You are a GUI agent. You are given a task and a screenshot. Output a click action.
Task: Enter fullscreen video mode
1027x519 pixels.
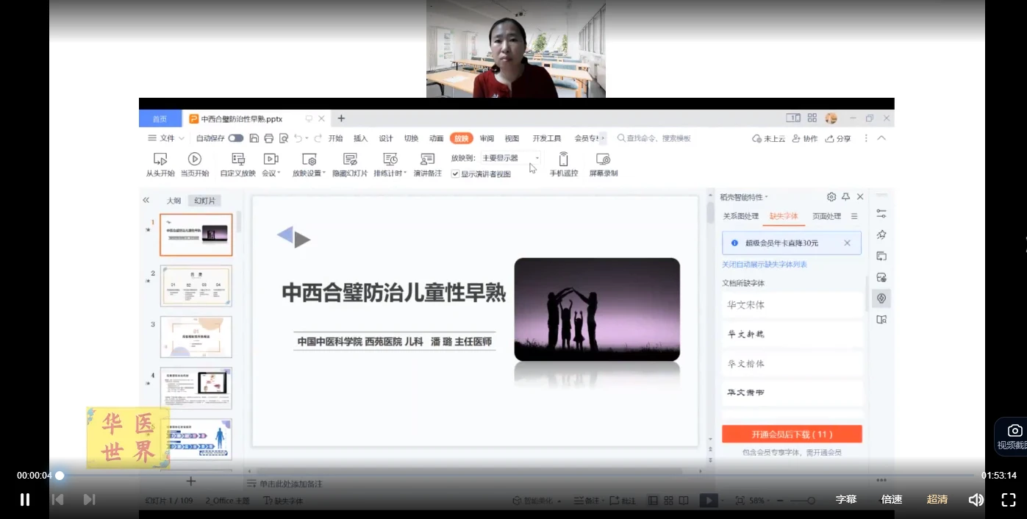tap(1009, 500)
